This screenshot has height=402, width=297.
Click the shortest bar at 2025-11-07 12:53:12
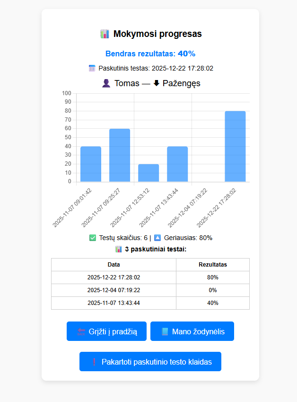148,173
